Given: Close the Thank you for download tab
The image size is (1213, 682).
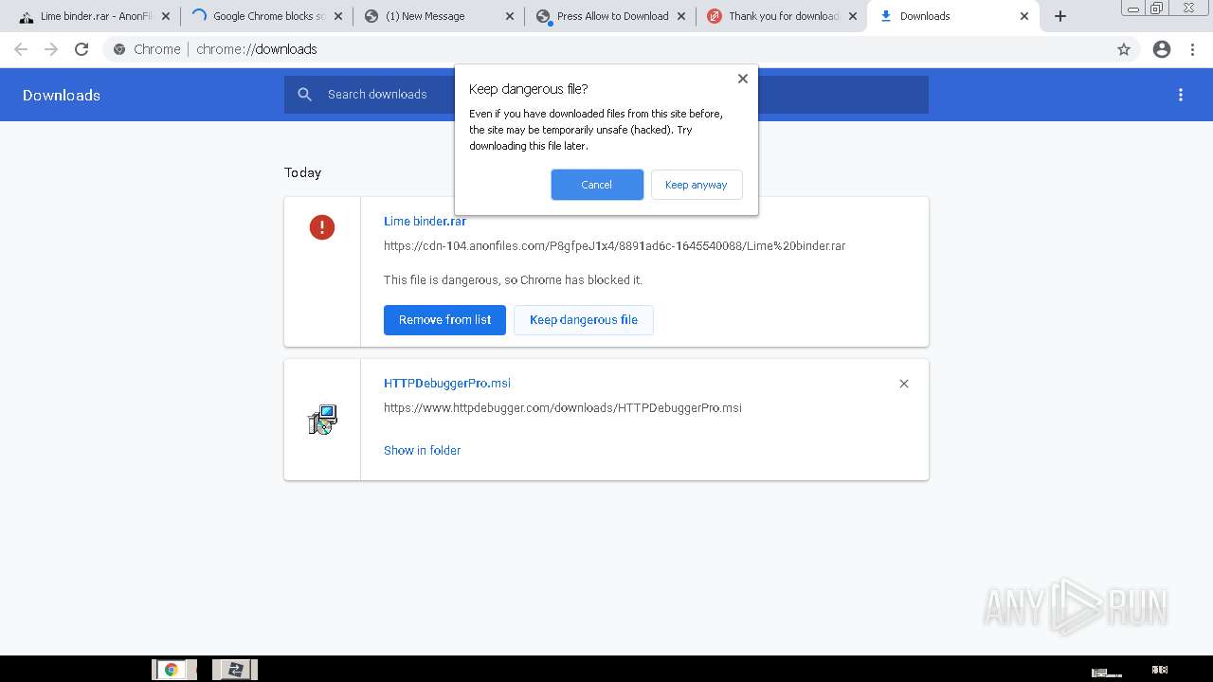Looking at the screenshot, I should [x=853, y=16].
